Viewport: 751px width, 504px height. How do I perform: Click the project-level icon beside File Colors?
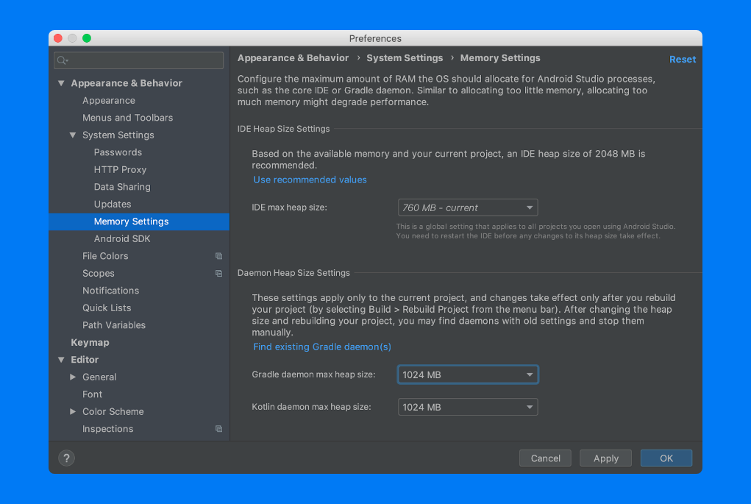(218, 256)
